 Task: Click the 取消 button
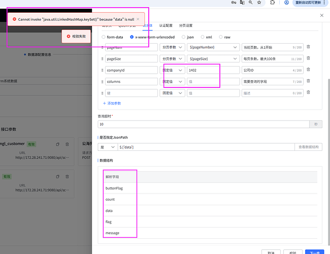pos(271,252)
